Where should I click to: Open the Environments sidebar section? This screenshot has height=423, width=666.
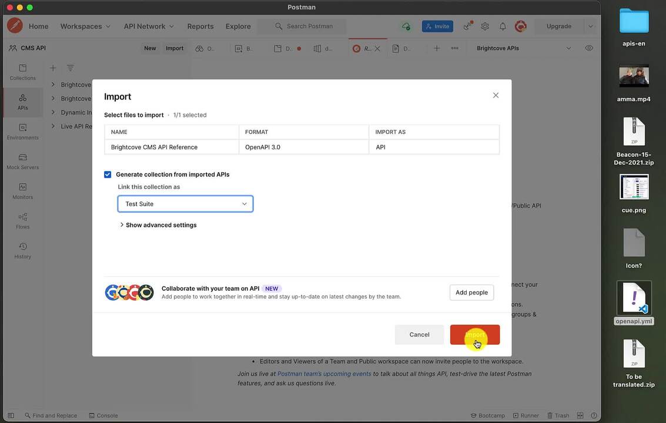(22, 132)
